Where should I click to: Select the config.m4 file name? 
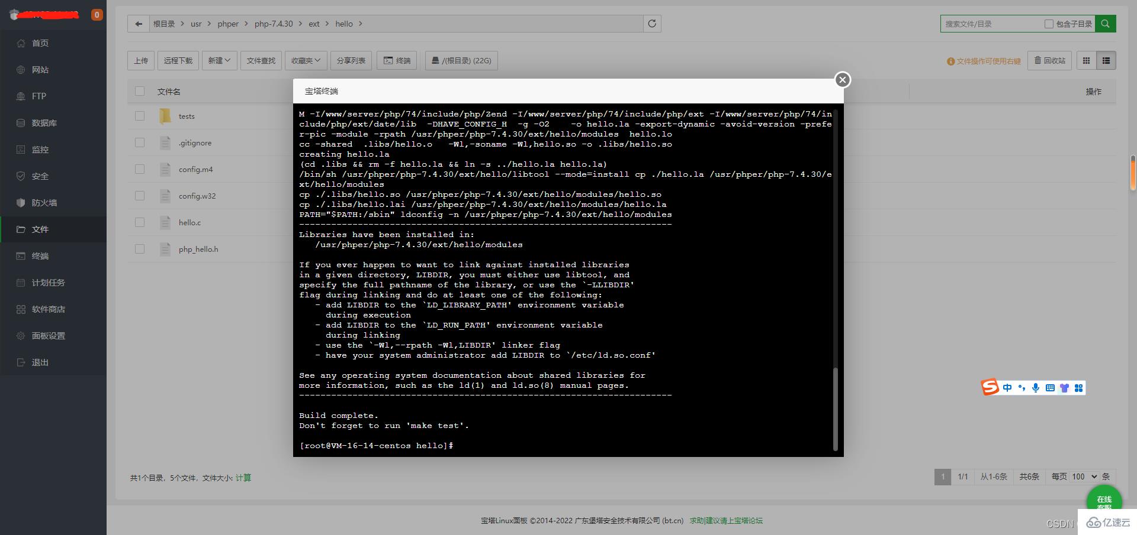click(195, 170)
